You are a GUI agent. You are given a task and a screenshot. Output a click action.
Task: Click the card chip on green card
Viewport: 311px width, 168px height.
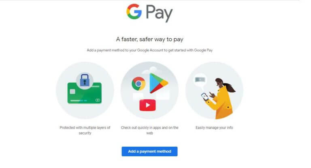point(72,91)
